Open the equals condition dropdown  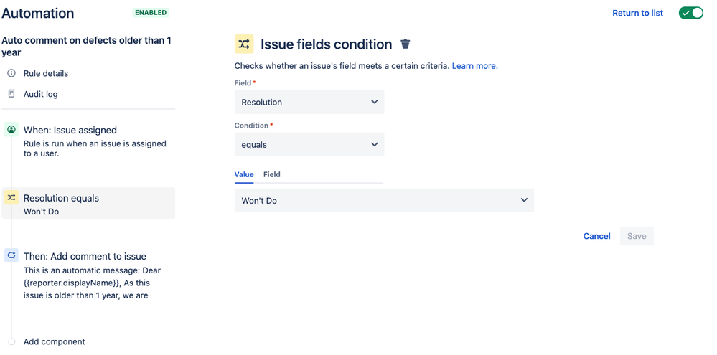click(x=309, y=144)
